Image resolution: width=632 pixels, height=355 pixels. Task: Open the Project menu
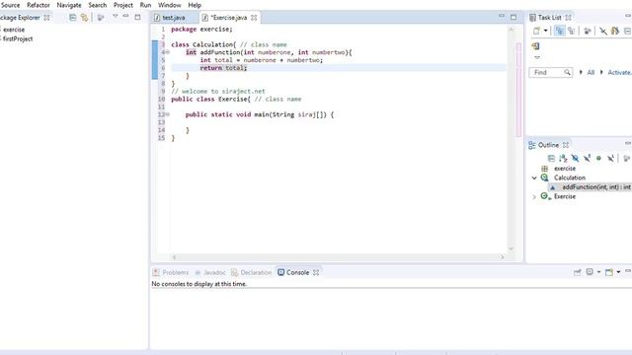(122, 5)
